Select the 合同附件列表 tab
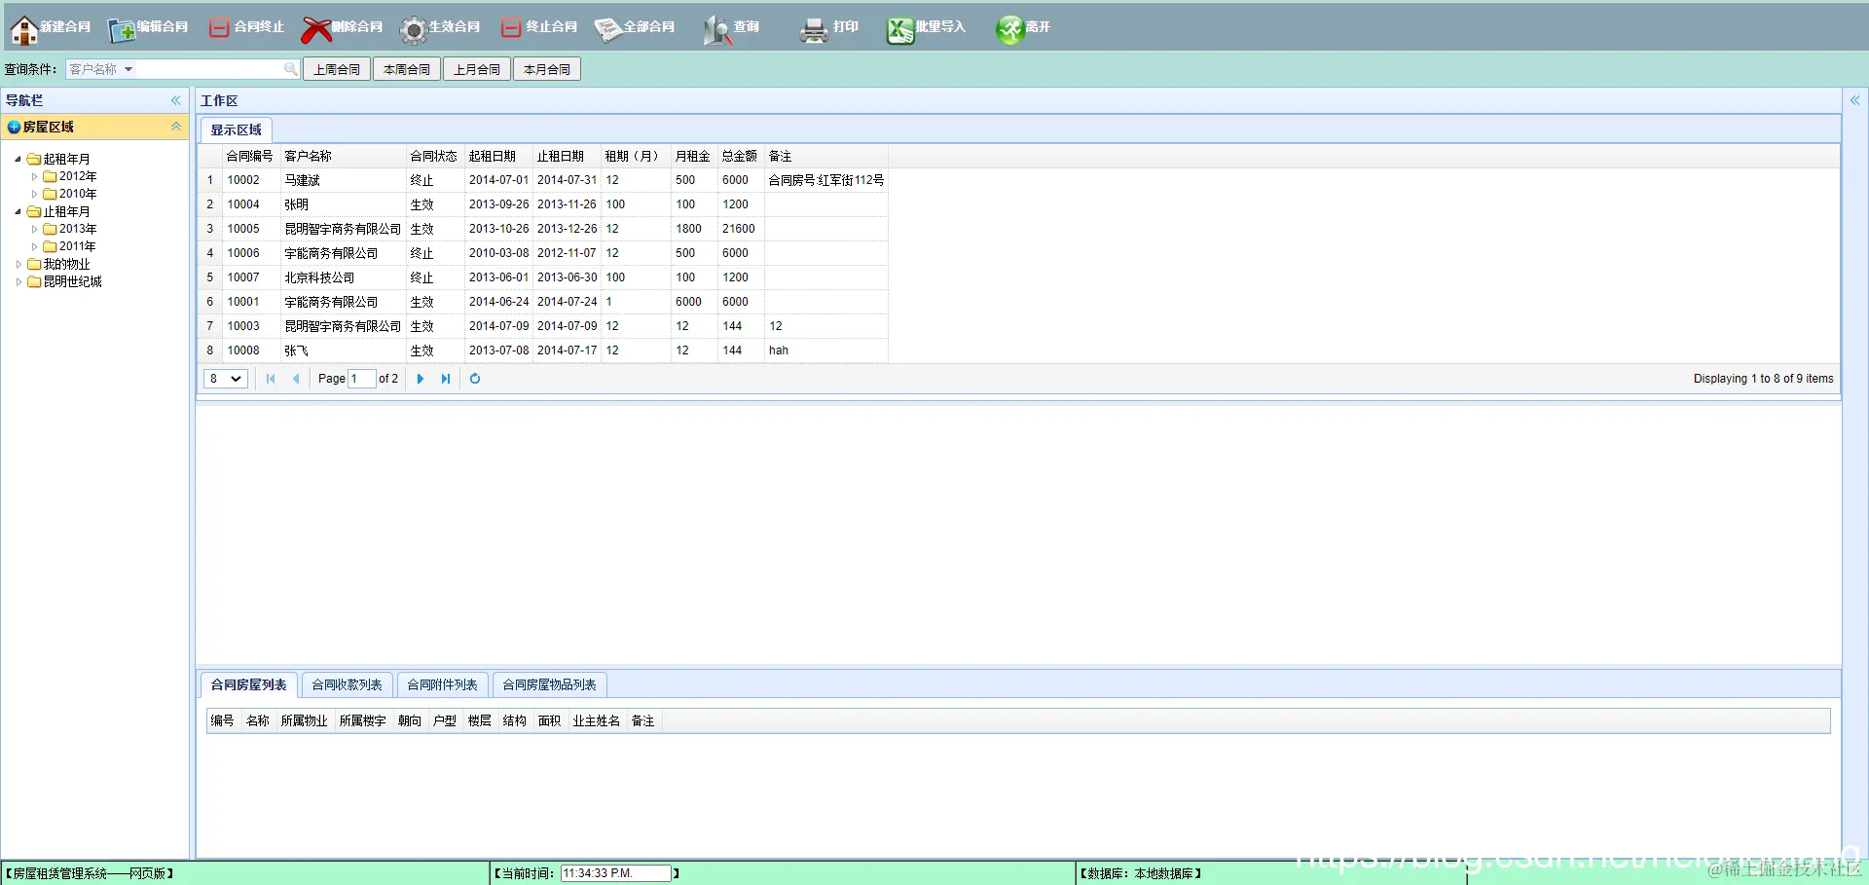 [443, 684]
